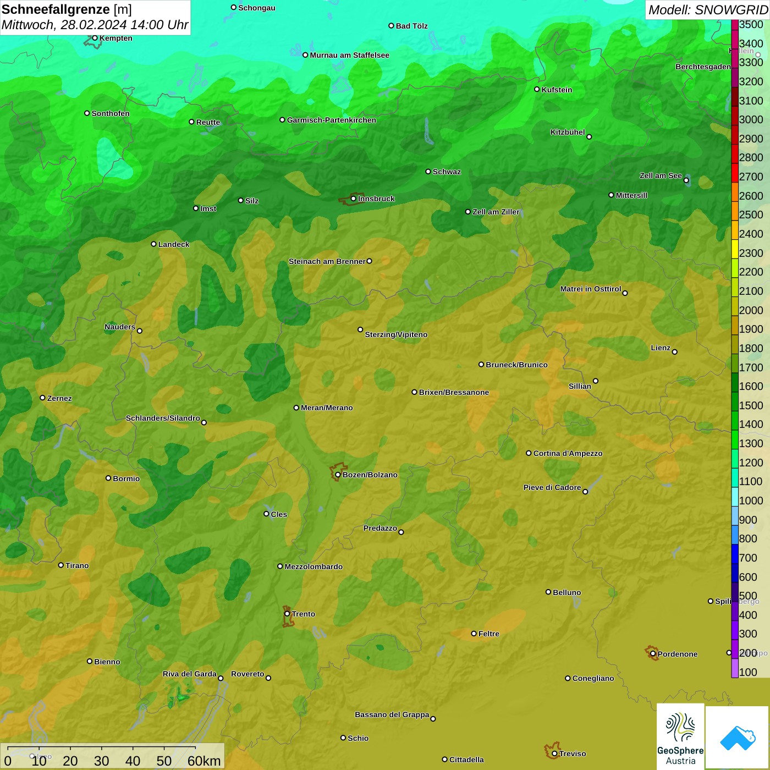The width and height of the screenshot is (770, 770).
Task: Click the 'Schongau' label
Action: tap(257, 8)
